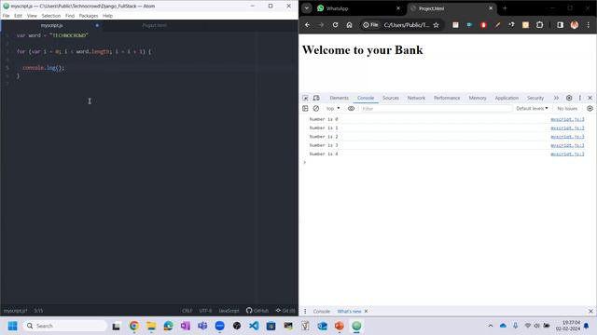The height and width of the screenshot is (335, 597).
Task: Close the DevTools panel
Action: pos(590,98)
